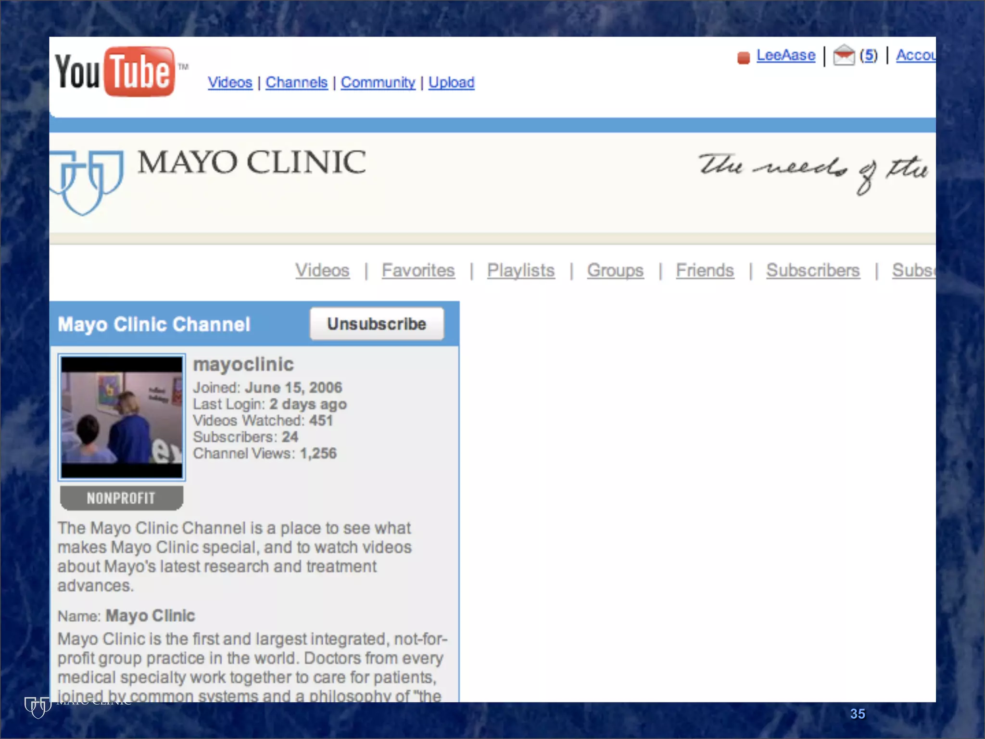Click the YouTube logo
Image resolution: width=985 pixels, height=739 pixels.
point(115,72)
